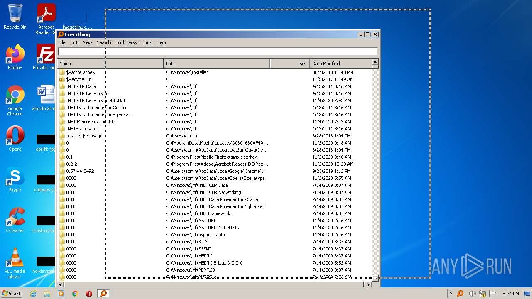Select the .NETFramework folder row
Image resolution: width=532 pixels, height=299 pixels.
214,129
